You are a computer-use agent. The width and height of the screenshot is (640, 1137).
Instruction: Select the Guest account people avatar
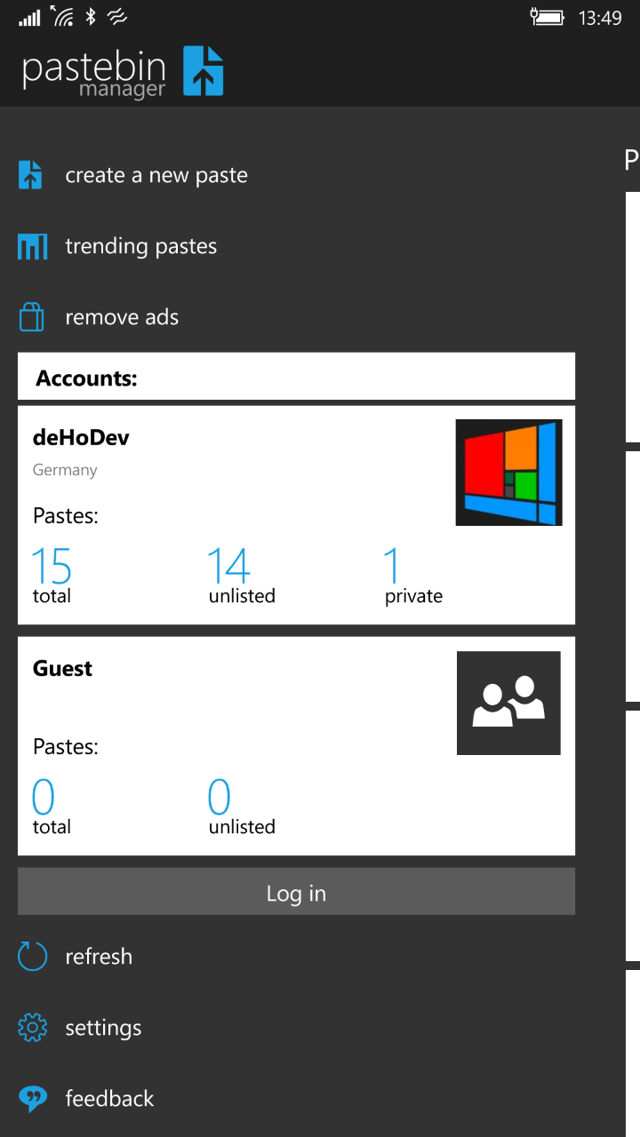[x=508, y=704]
